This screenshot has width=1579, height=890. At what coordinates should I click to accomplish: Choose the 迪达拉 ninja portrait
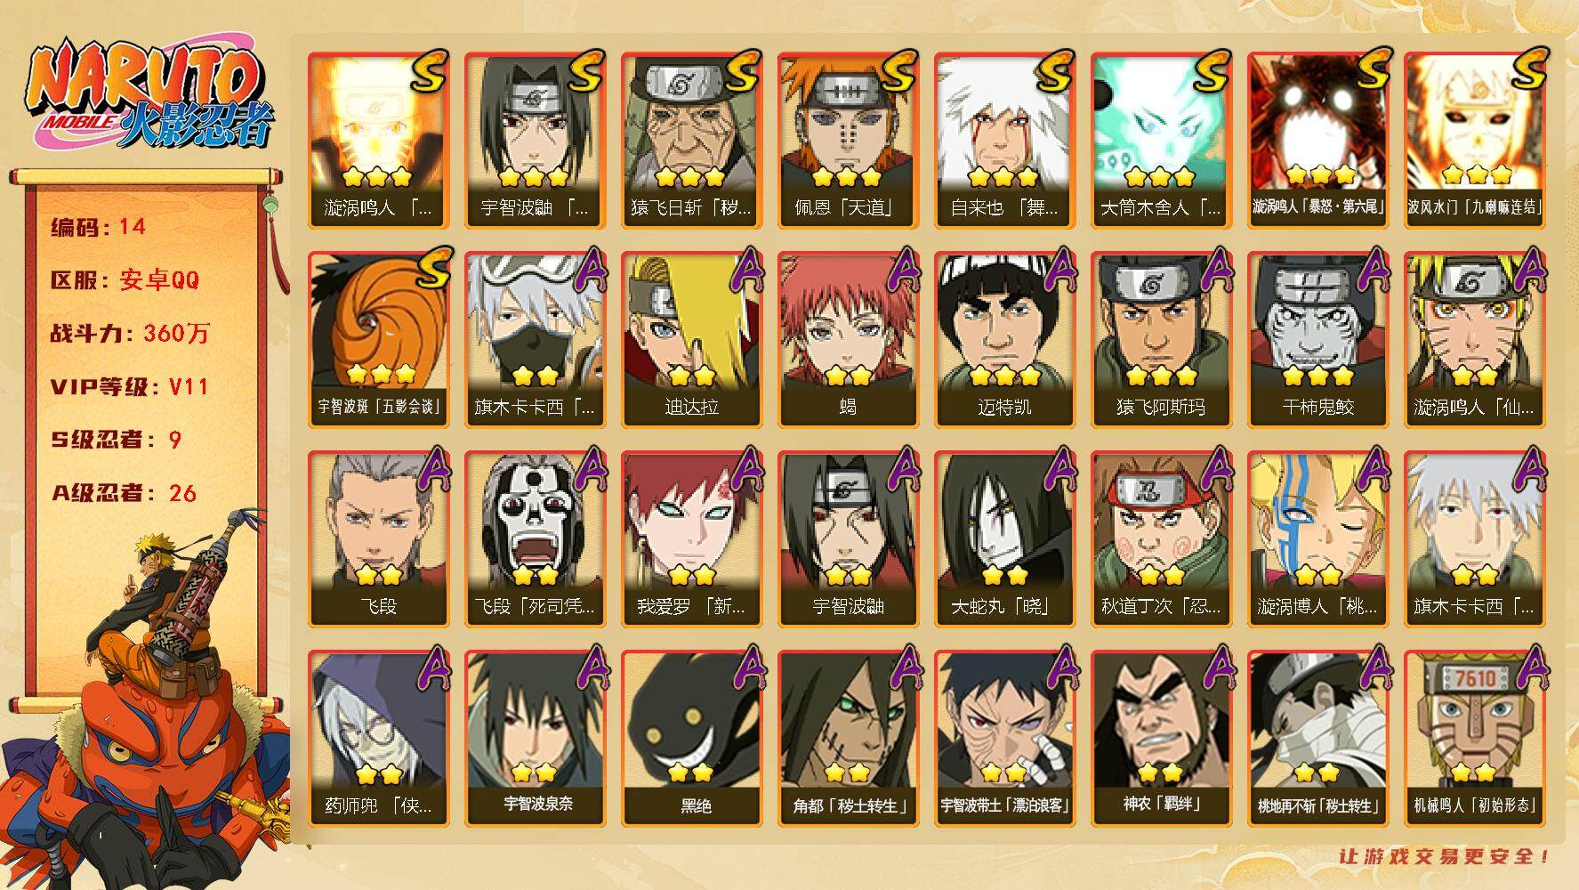coord(691,340)
